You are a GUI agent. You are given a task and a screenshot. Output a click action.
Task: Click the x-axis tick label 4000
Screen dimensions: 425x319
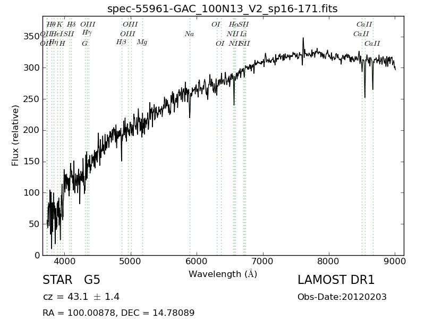tap(64, 262)
